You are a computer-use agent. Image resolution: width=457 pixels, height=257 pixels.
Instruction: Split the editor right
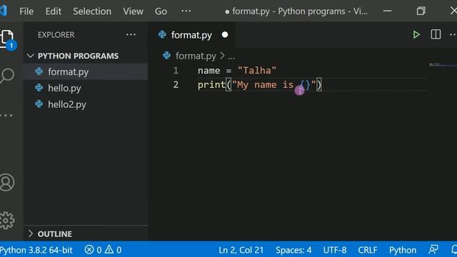click(x=436, y=34)
